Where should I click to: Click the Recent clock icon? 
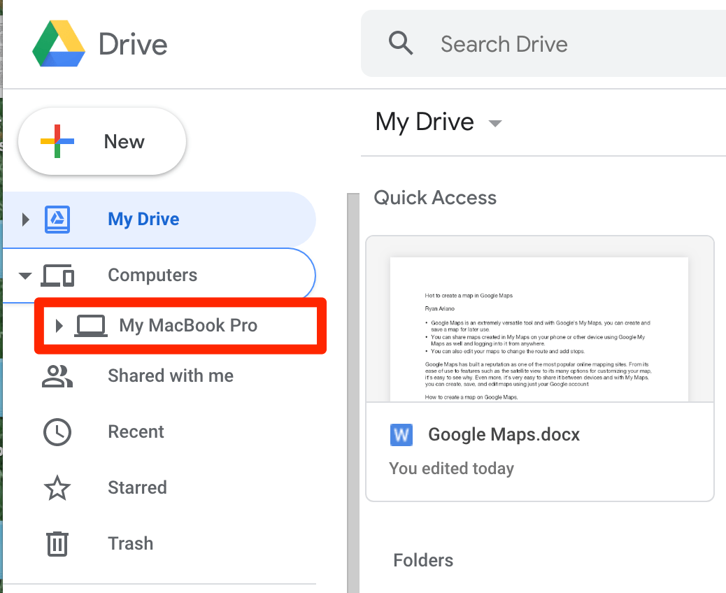(57, 432)
